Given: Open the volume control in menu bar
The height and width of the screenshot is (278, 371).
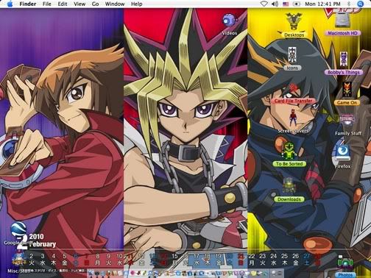Looking at the screenshot, I should click(x=275, y=4).
